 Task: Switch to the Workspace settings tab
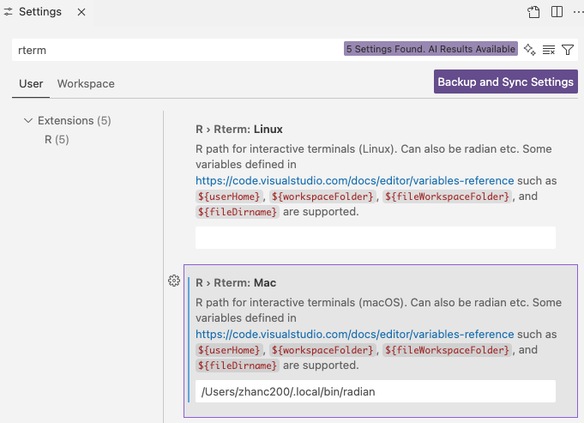click(86, 83)
